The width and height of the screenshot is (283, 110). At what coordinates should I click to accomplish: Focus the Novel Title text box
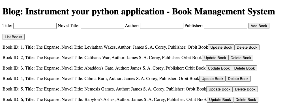[x=102, y=26]
